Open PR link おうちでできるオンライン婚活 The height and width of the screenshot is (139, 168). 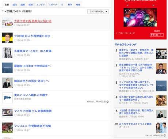click(135, 124)
